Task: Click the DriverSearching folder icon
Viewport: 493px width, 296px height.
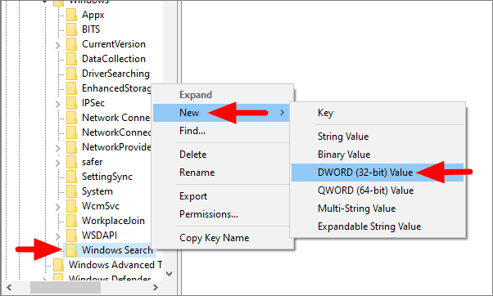Action: [72, 74]
